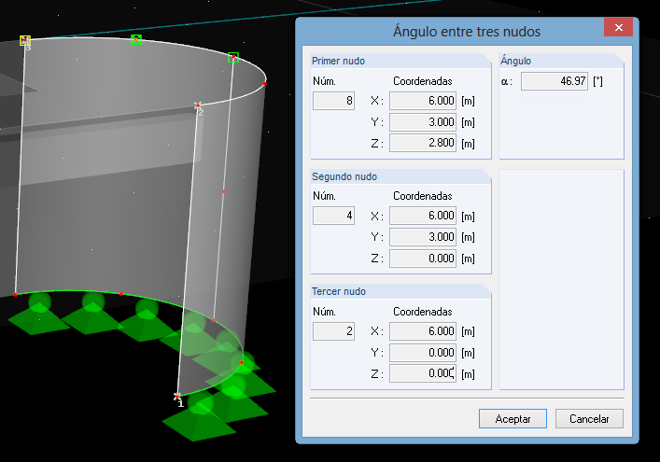The height and width of the screenshot is (462, 660).
Task: Select the Tercer nudo Núm. field
Action: click(x=333, y=331)
